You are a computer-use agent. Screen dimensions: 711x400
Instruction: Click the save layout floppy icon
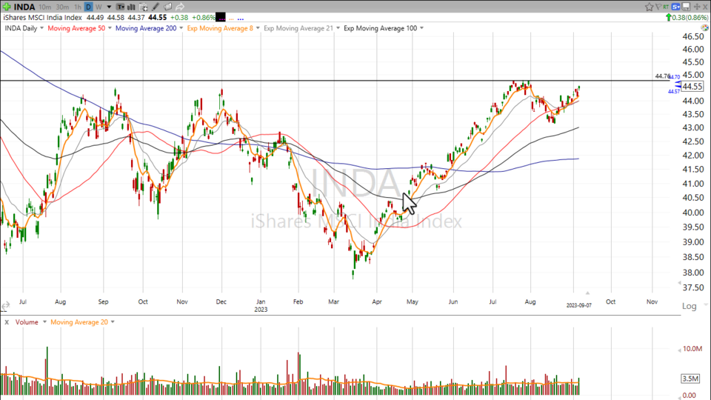pyautogui.click(x=686, y=7)
